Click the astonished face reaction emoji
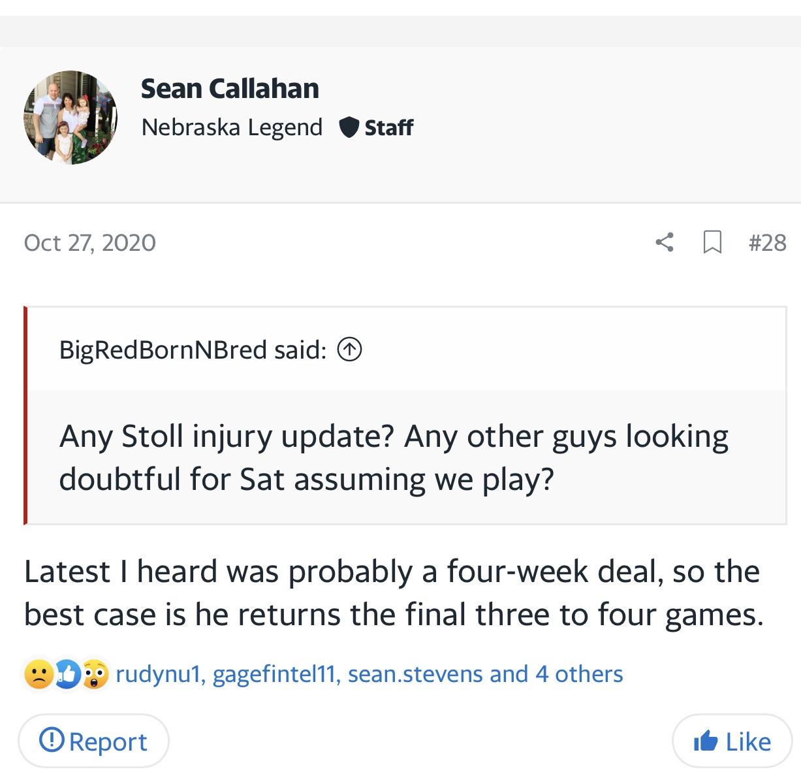 [95, 674]
